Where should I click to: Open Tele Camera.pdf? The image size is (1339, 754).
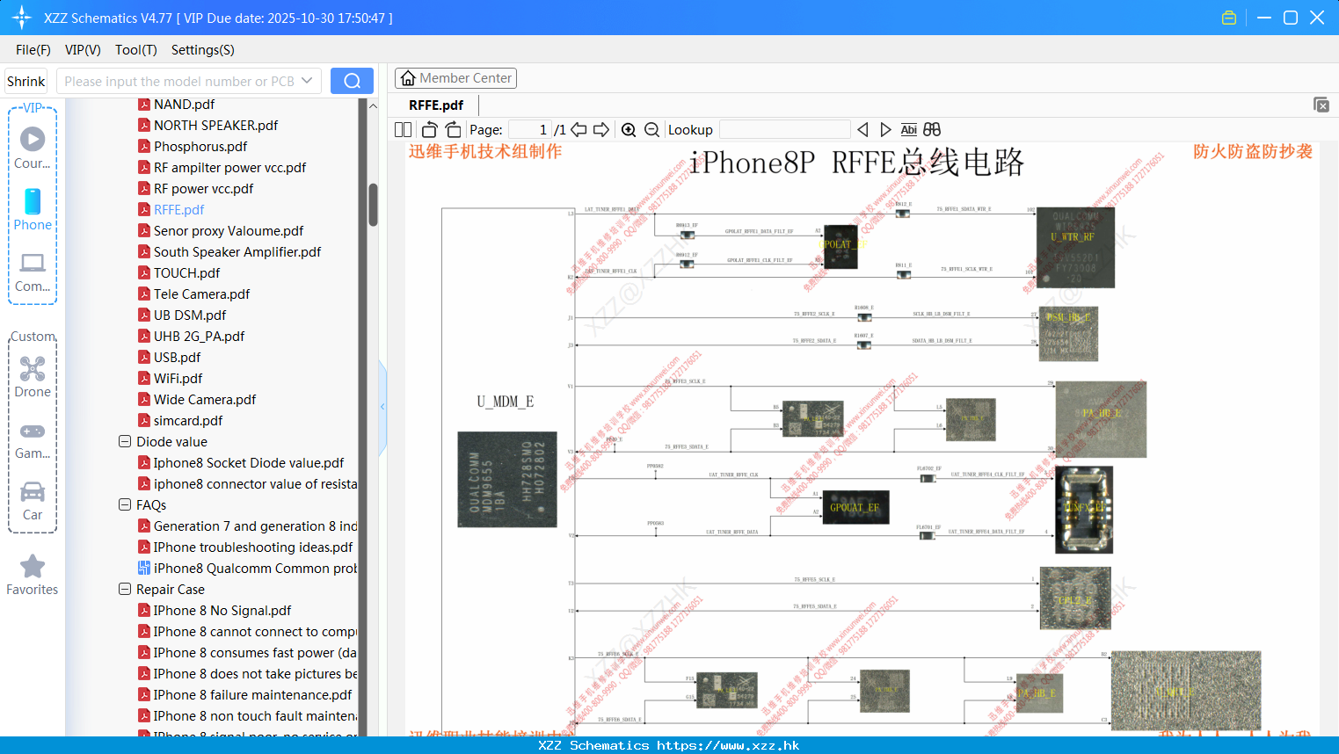click(x=201, y=294)
